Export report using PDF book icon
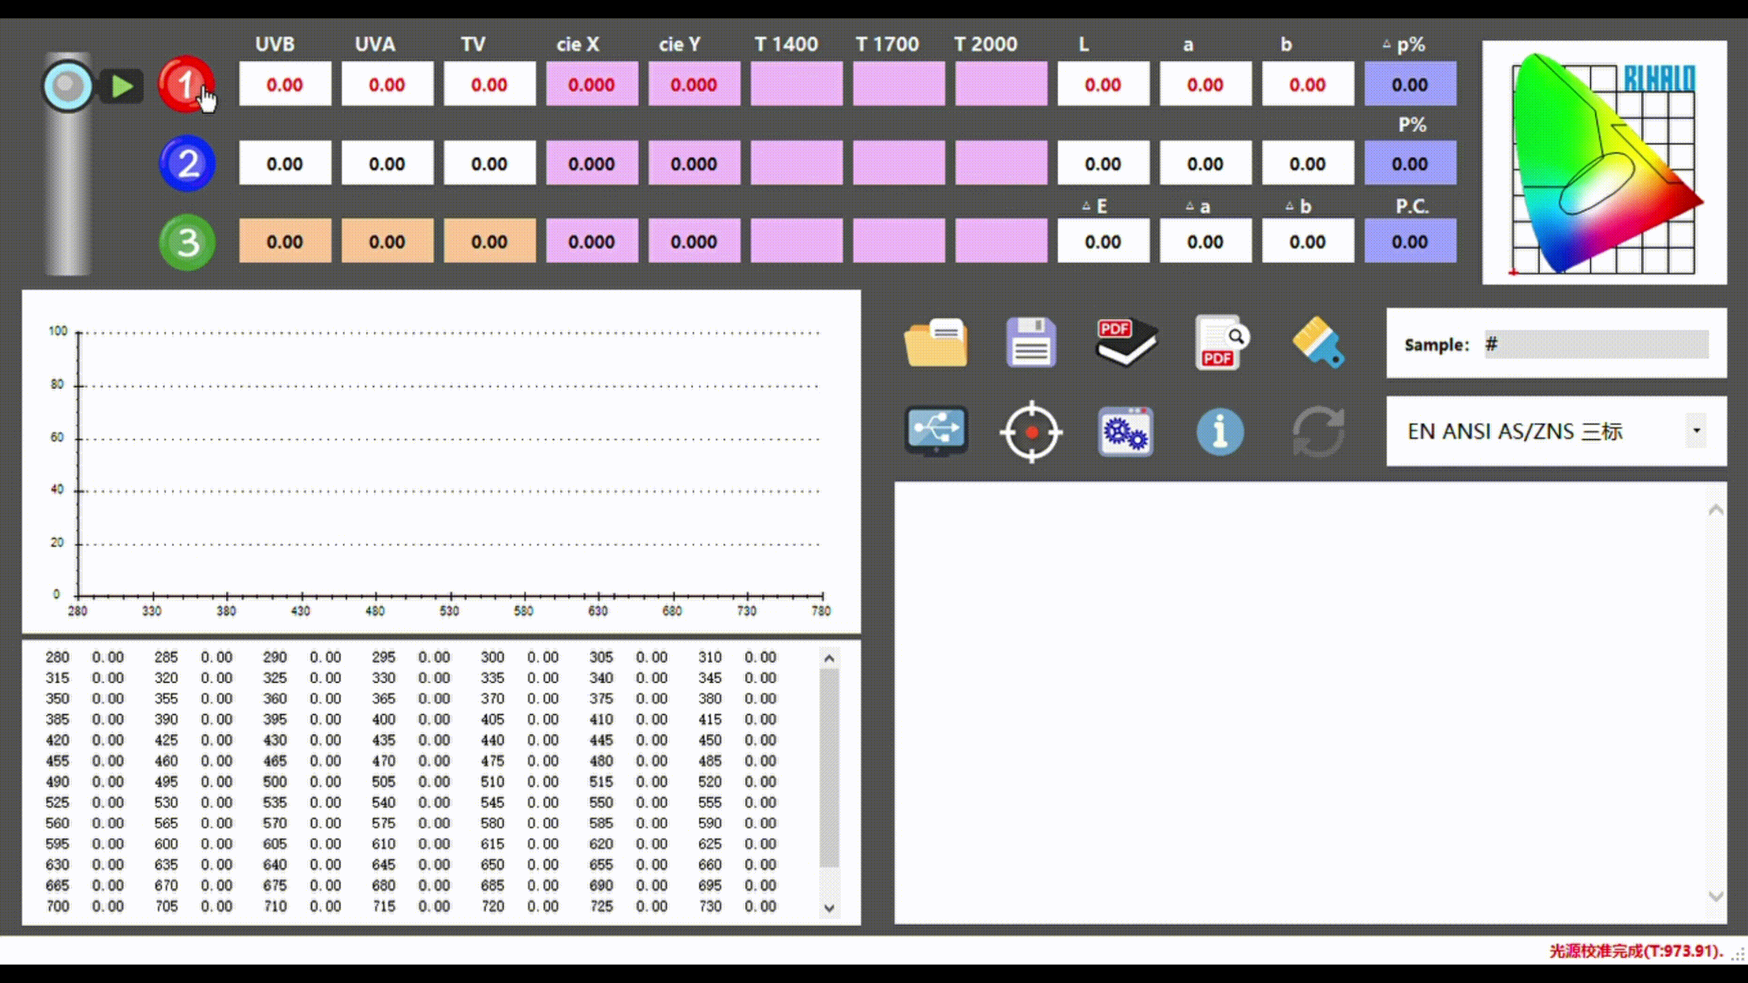The width and height of the screenshot is (1748, 983). (1126, 343)
